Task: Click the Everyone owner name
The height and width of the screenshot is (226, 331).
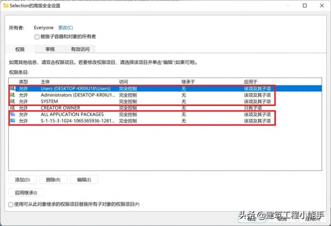Action: pos(44,28)
